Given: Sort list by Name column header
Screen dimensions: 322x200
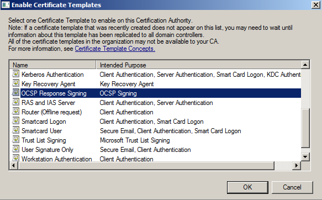Looking at the screenshot, I should coord(53,65).
